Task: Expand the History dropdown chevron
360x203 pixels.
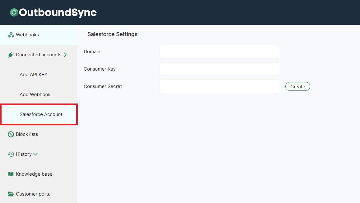Action: tap(35, 154)
